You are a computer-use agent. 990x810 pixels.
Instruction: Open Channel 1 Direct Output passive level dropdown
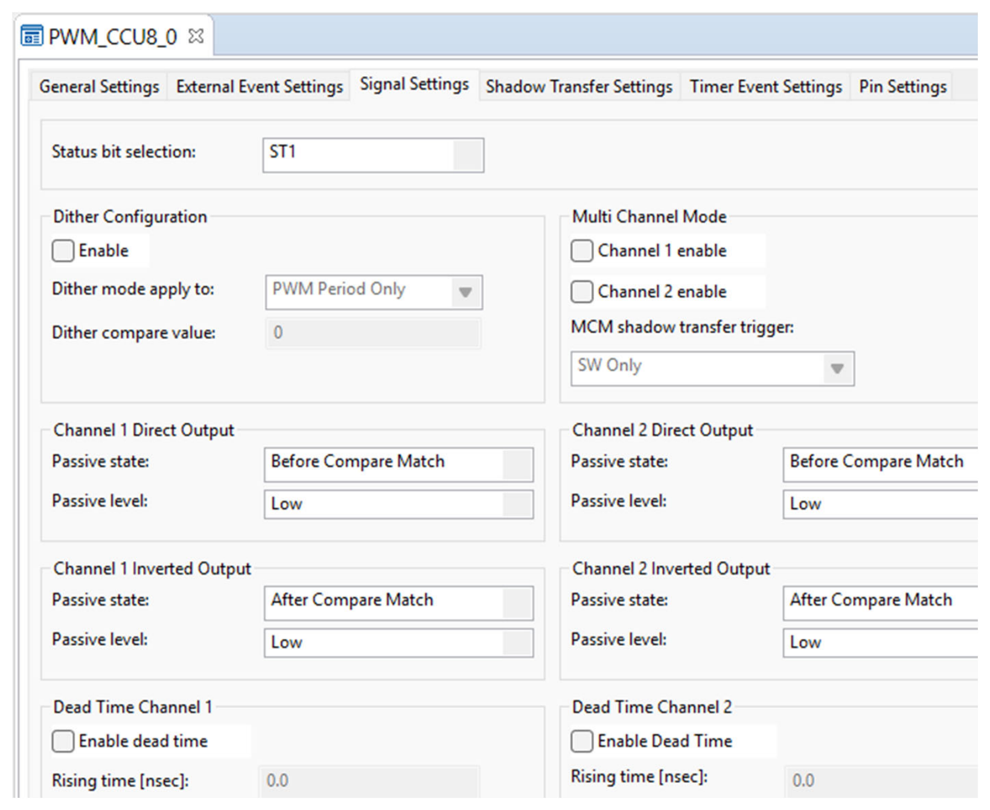pos(398,504)
